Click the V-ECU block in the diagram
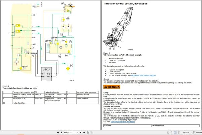 coord(46,74)
